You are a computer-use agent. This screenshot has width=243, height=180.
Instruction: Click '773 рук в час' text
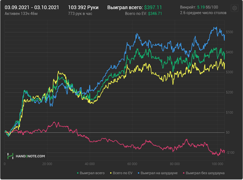(80, 14)
